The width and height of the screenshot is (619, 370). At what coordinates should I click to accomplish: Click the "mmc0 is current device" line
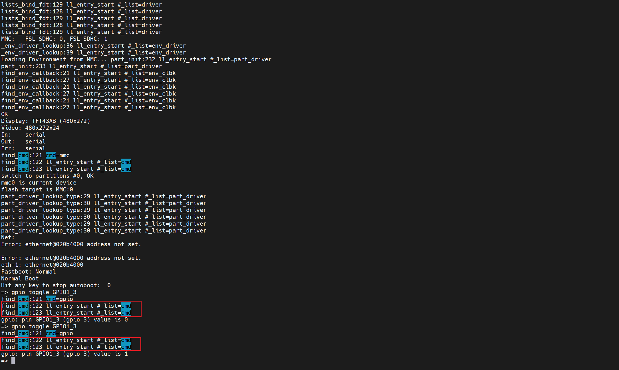(39, 183)
